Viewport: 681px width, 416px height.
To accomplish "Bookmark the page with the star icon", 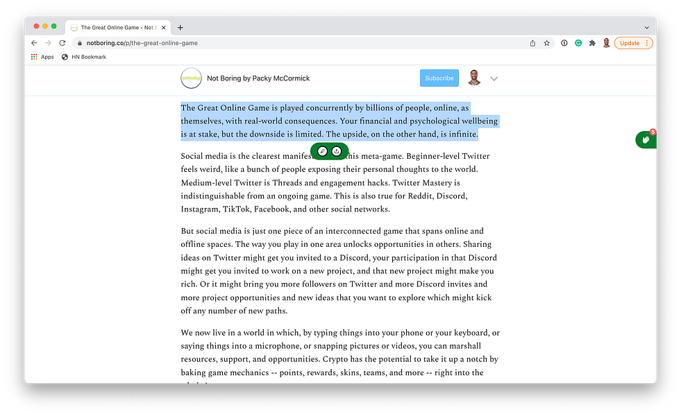I will coord(547,43).
